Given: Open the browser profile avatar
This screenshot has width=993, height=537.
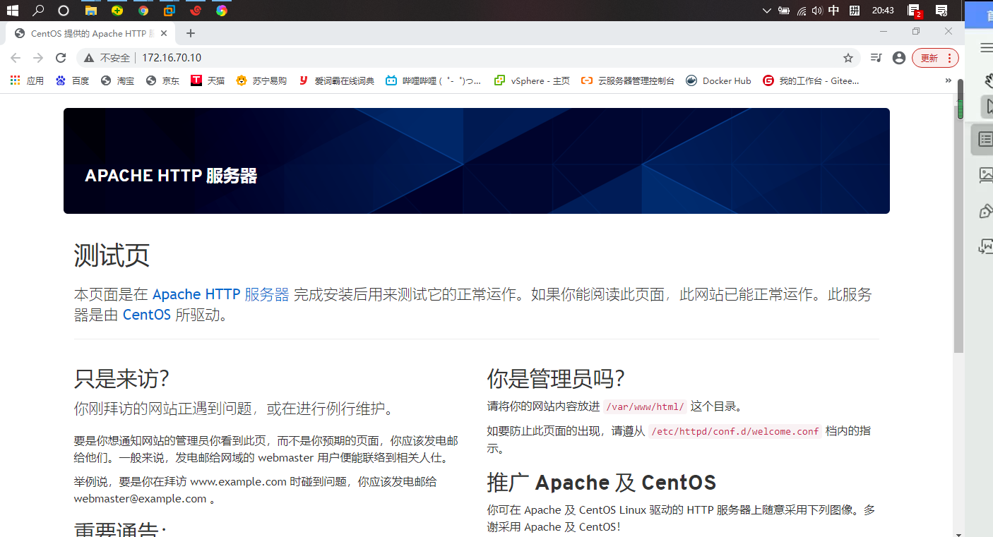Looking at the screenshot, I should tap(898, 58).
